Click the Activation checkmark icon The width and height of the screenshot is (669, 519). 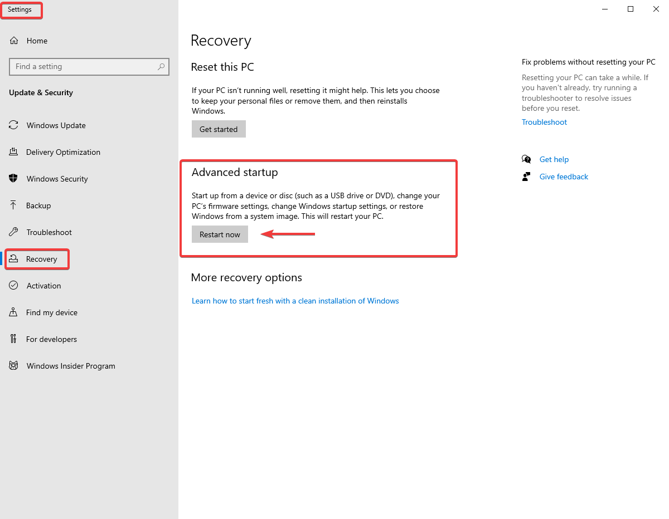pos(13,286)
